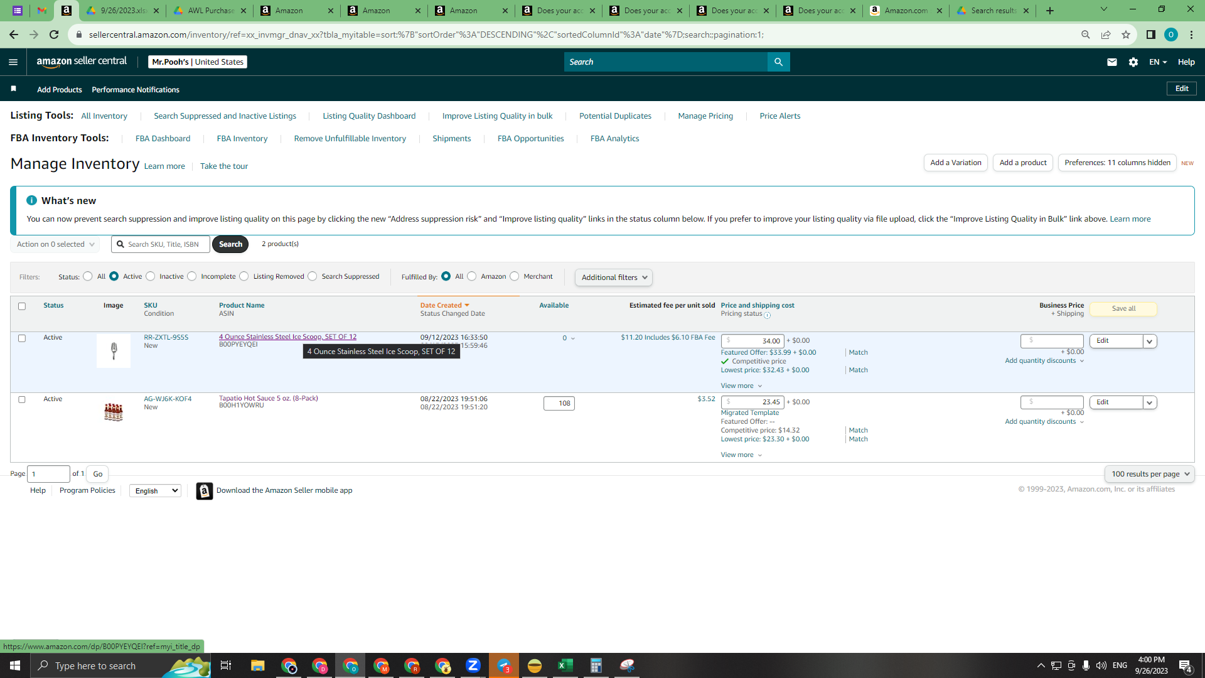This screenshot has height=678, width=1205.
Task: Switch to the AWL Purchase browser tab
Action: 211,11
